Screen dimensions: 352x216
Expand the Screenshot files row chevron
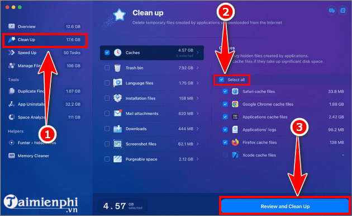pos(198,144)
